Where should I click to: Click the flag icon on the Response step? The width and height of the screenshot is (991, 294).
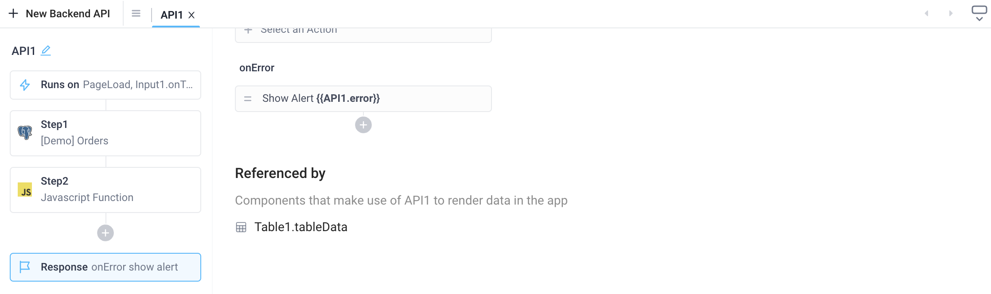tap(25, 267)
